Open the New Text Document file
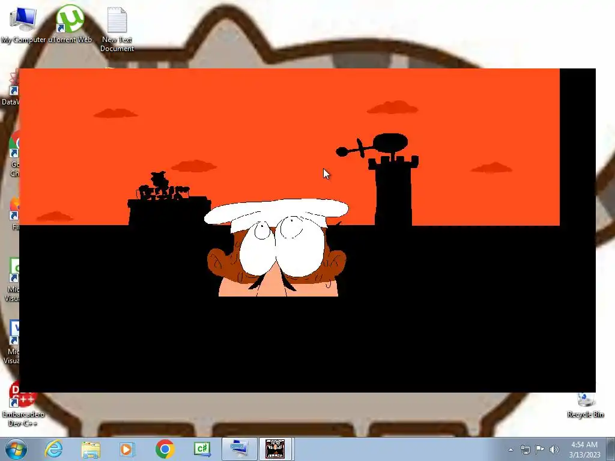Screen dimensions: 615x461 click(x=117, y=29)
